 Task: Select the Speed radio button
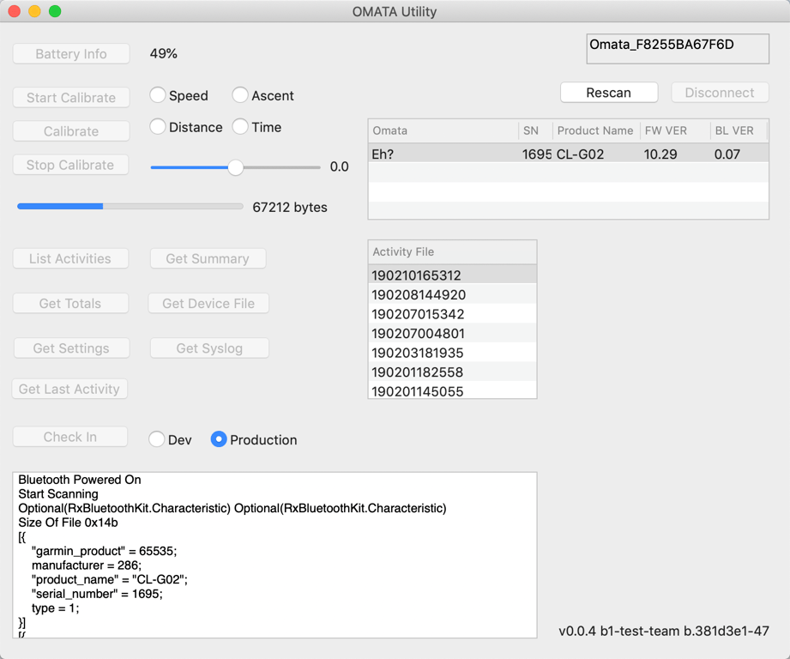click(x=158, y=95)
